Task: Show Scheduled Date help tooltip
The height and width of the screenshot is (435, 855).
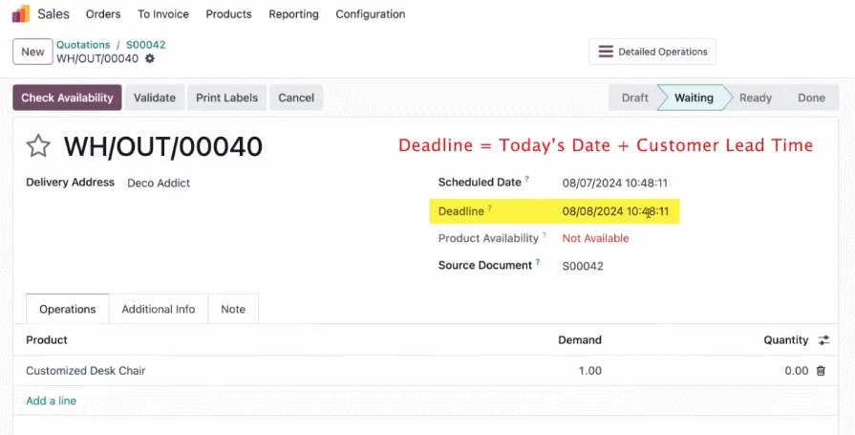Action: point(526,179)
